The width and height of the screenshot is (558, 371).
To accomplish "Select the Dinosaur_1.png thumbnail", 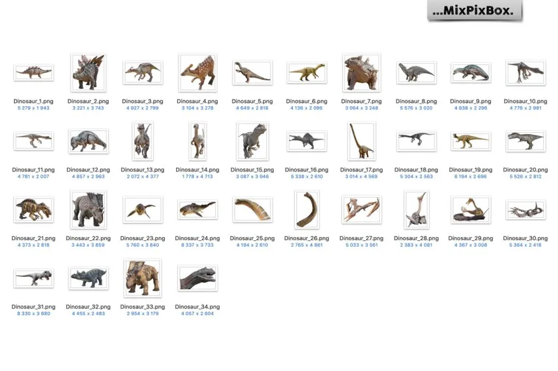I will [34, 72].
